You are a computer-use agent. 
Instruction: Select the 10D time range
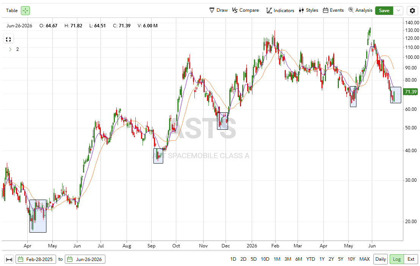pyautogui.click(x=265, y=259)
